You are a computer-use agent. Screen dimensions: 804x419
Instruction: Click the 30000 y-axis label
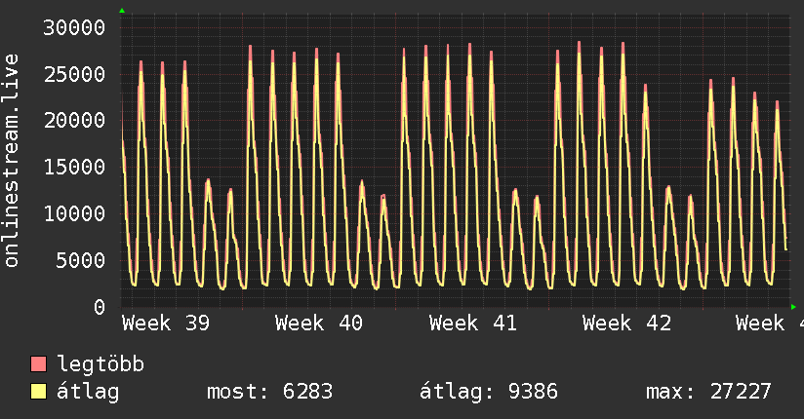click(x=74, y=27)
